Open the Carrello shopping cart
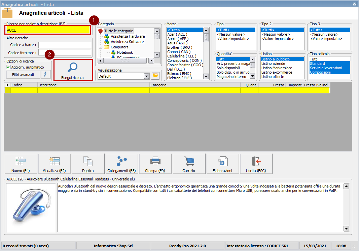The width and height of the screenshot is (359, 251). click(189, 164)
